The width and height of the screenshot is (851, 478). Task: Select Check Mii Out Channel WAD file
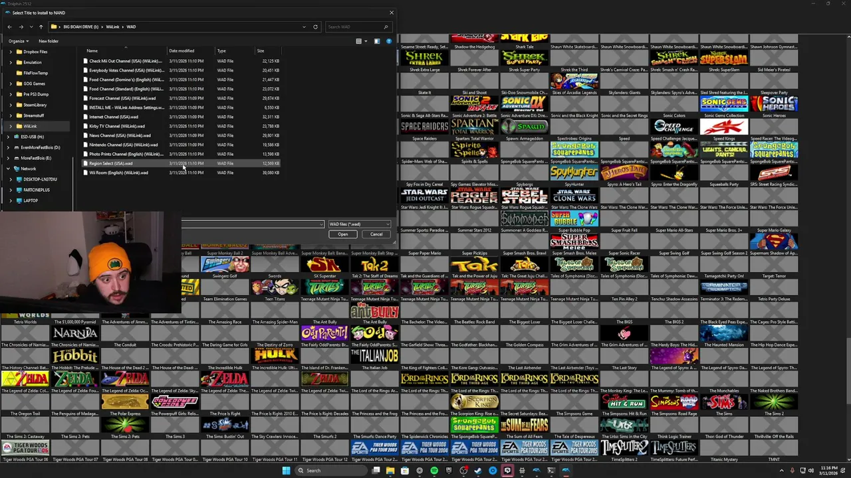point(181,61)
